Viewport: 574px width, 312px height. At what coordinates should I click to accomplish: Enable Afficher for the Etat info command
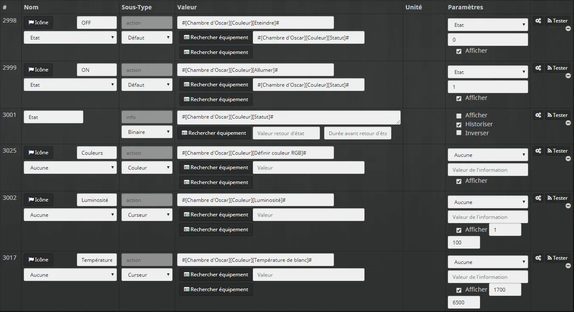[x=459, y=116]
